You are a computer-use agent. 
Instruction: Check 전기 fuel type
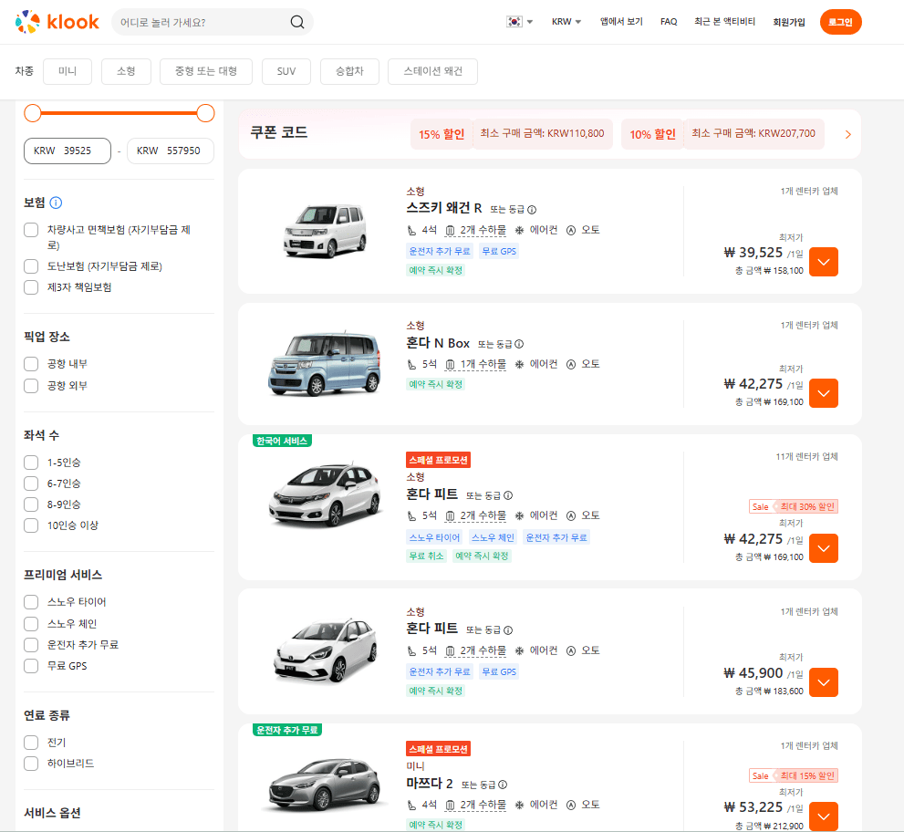[31, 742]
